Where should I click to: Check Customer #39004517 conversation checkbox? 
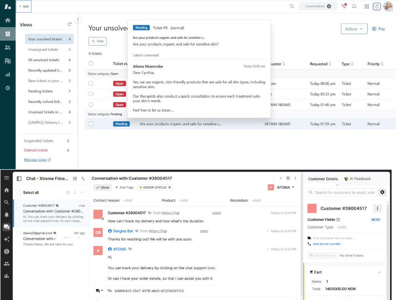[19, 206]
